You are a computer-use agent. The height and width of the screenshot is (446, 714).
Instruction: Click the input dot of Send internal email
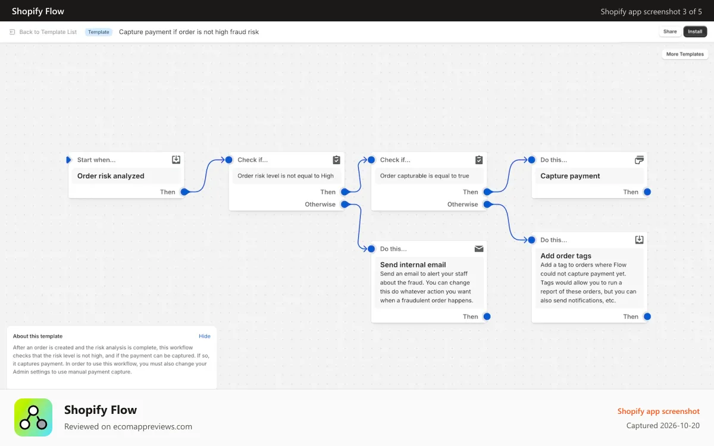pyautogui.click(x=371, y=249)
